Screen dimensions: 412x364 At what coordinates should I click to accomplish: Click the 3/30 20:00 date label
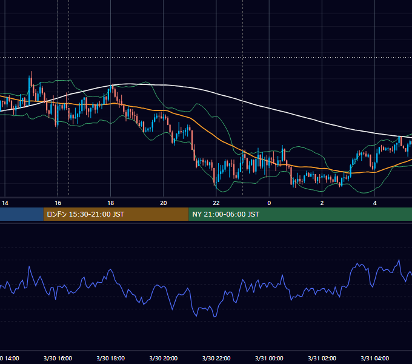164,358
